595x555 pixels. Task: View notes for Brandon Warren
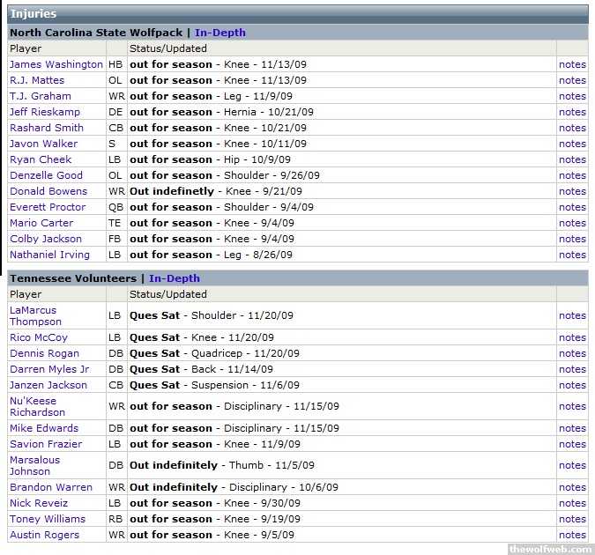571,487
